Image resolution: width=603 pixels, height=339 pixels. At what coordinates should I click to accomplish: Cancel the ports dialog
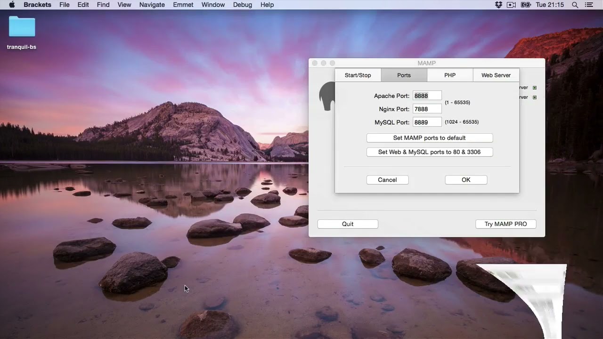tap(387, 180)
